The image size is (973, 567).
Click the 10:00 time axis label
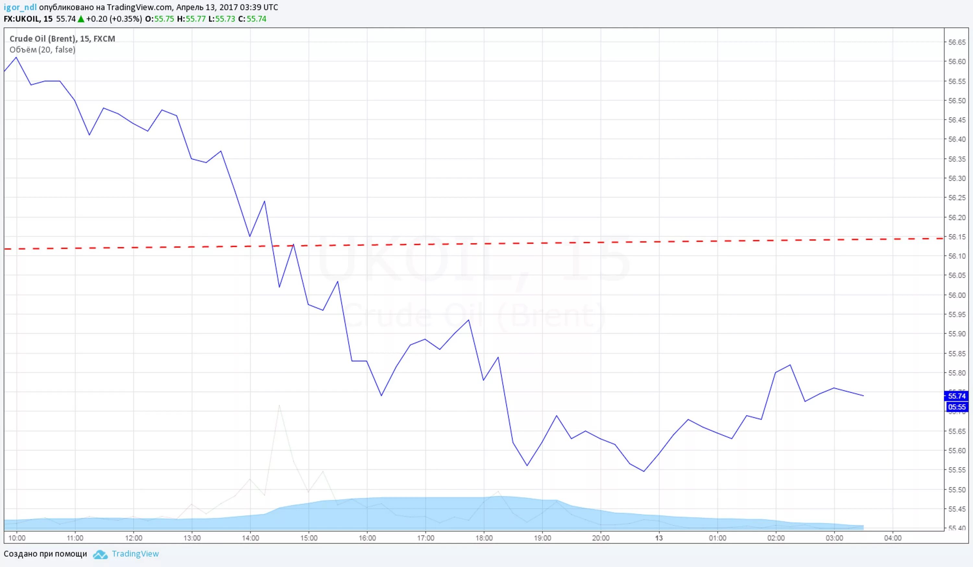click(x=17, y=538)
